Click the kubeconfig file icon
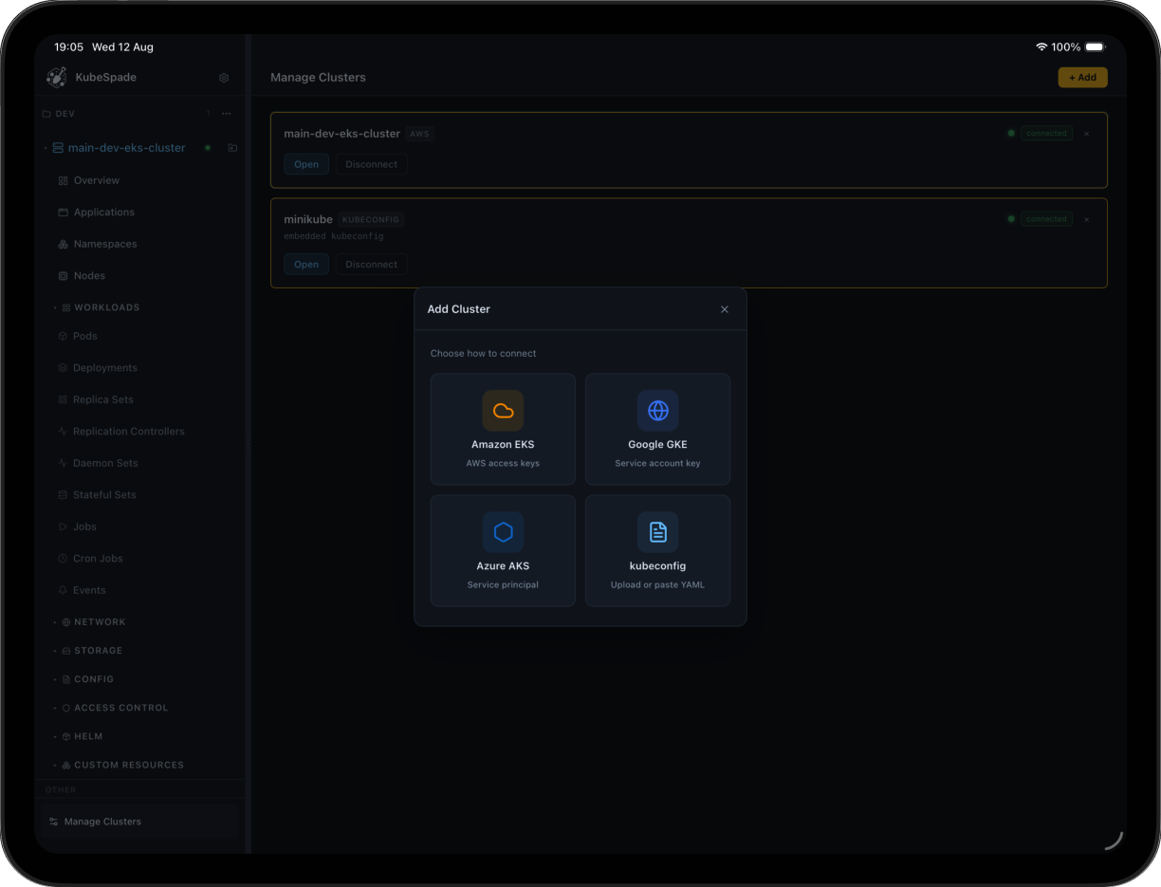Screen dimensions: 1161x887 tap(658, 532)
